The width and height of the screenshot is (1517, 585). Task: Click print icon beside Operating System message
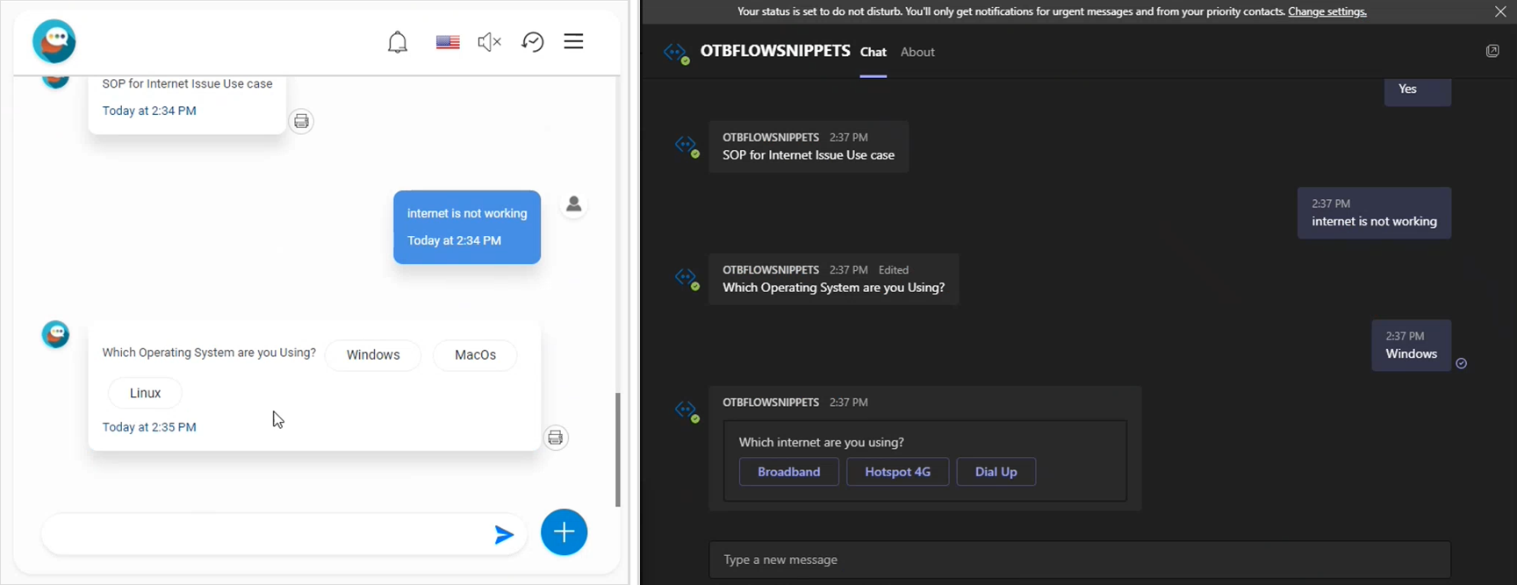tap(556, 438)
